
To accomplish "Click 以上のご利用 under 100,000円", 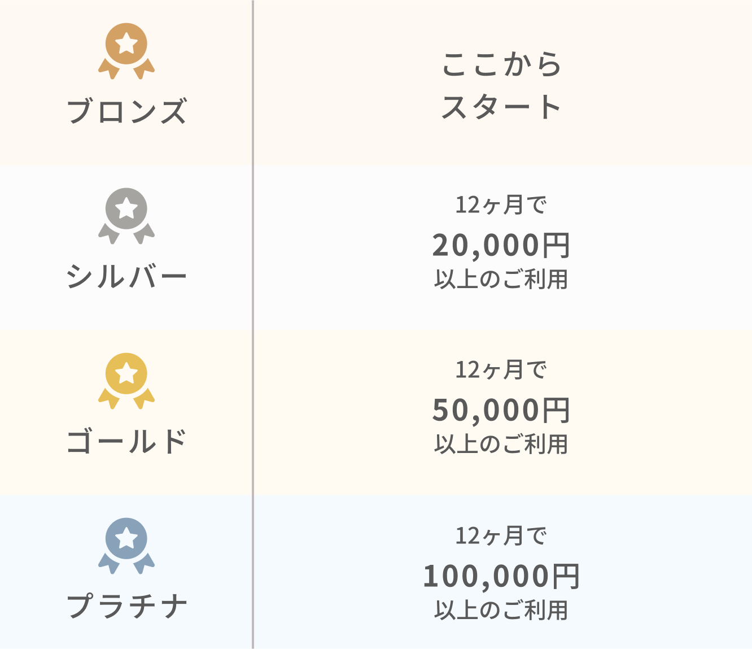I will [501, 610].
